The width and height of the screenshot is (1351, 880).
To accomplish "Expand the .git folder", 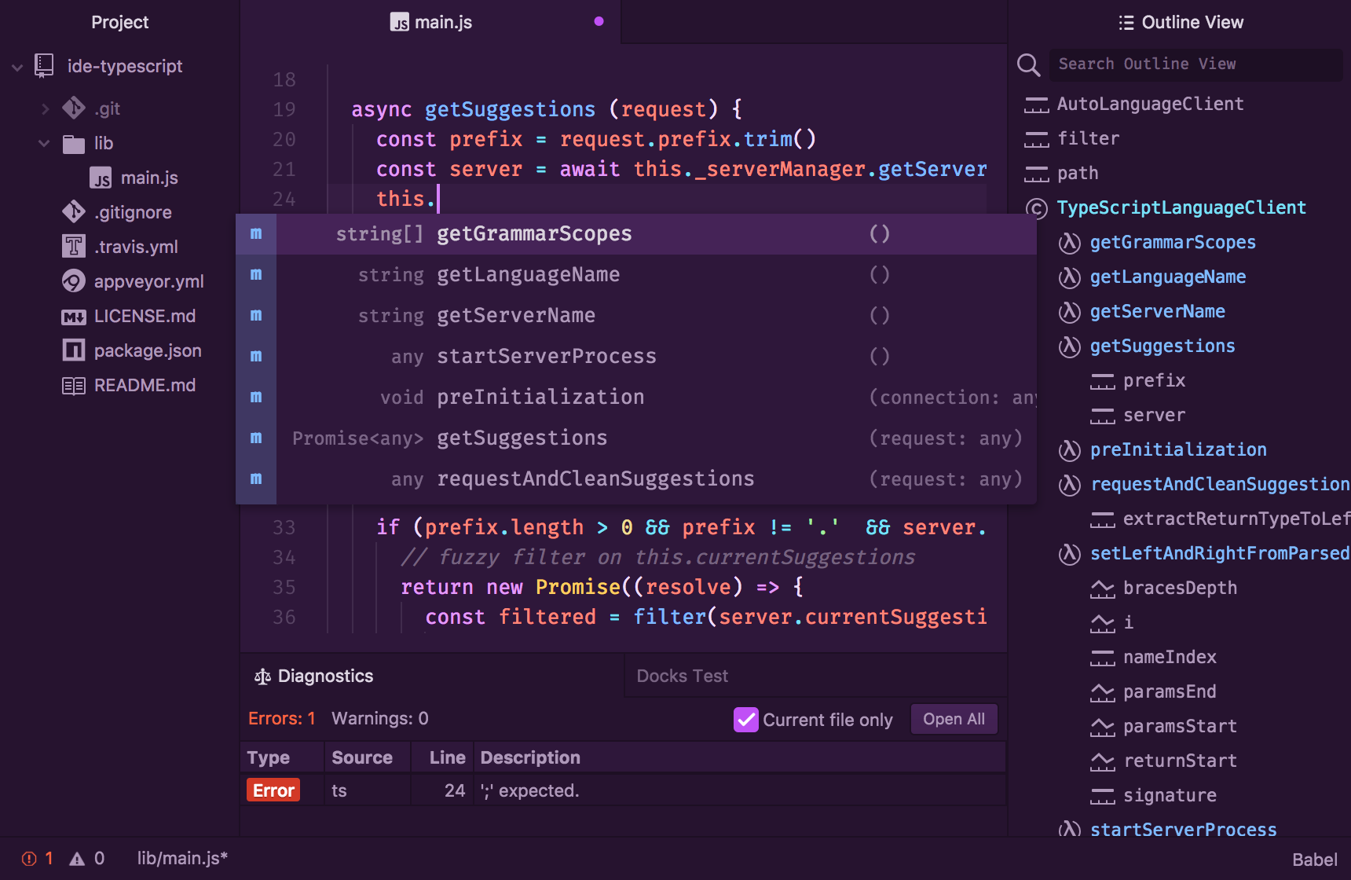I will point(45,108).
